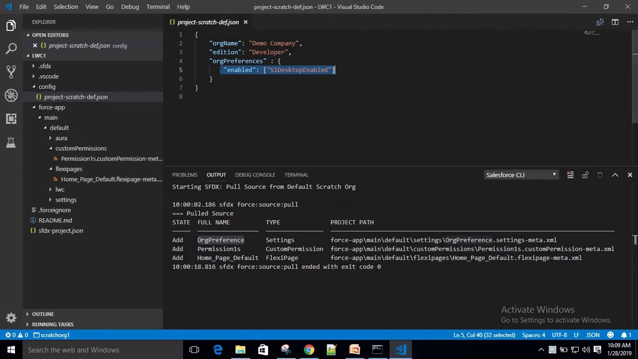638x359 pixels.
Task: Open Google Chrome from taskbar
Action: (309, 350)
